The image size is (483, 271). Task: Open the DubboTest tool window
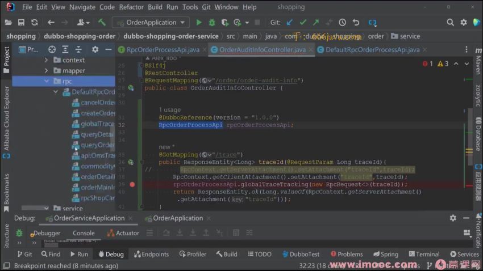click(x=301, y=254)
